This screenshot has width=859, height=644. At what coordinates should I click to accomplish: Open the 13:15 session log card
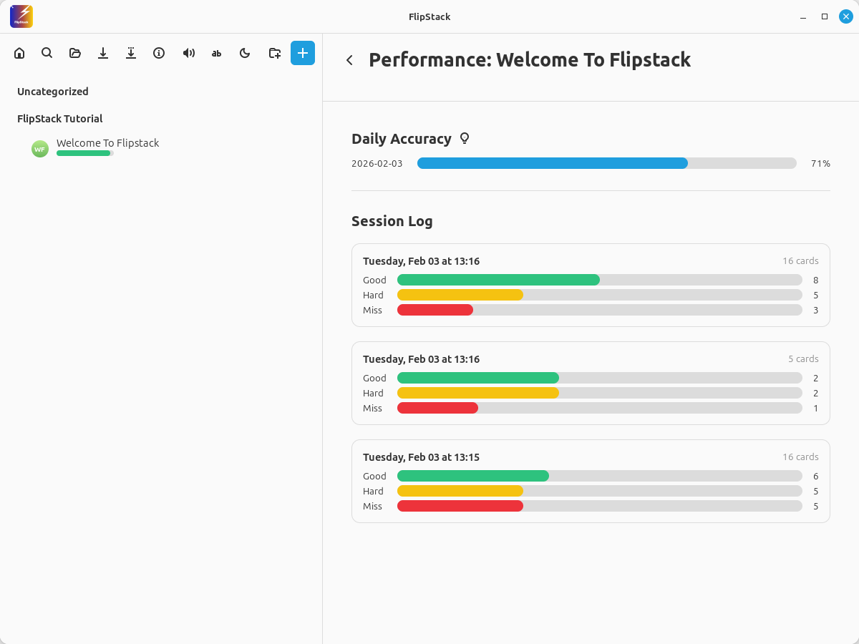[591, 481]
